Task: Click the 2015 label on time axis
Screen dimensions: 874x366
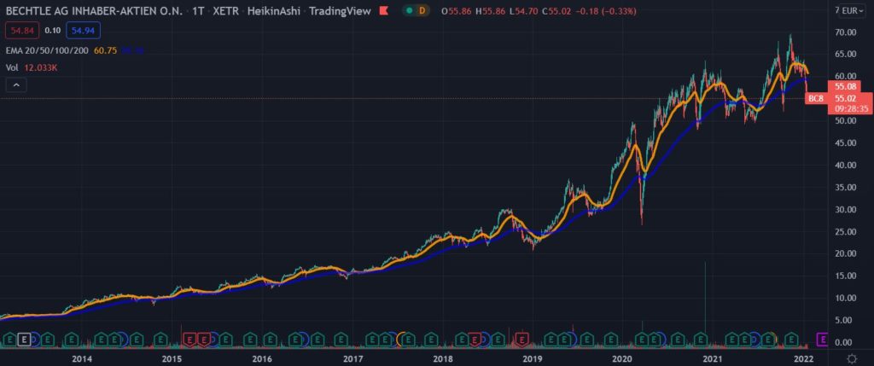Action: tap(172, 358)
